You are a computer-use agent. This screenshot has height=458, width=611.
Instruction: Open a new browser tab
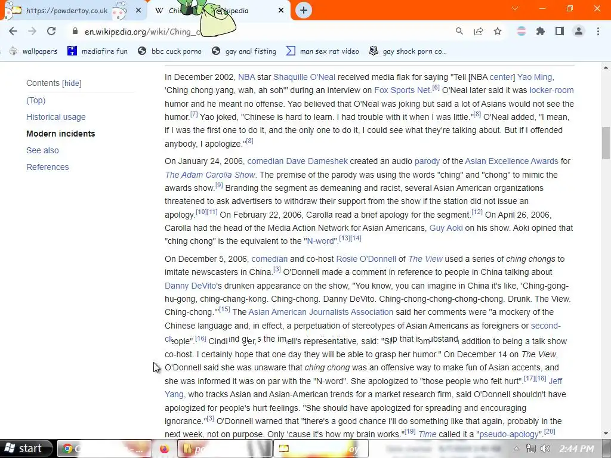pyautogui.click(x=304, y=10)
